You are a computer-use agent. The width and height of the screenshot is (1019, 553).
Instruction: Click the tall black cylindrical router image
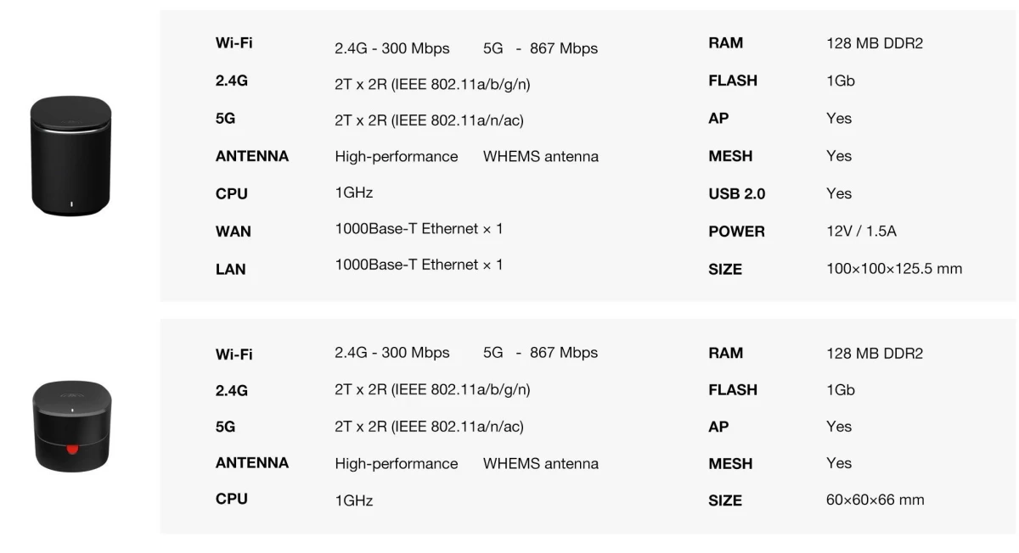point(71,155)
